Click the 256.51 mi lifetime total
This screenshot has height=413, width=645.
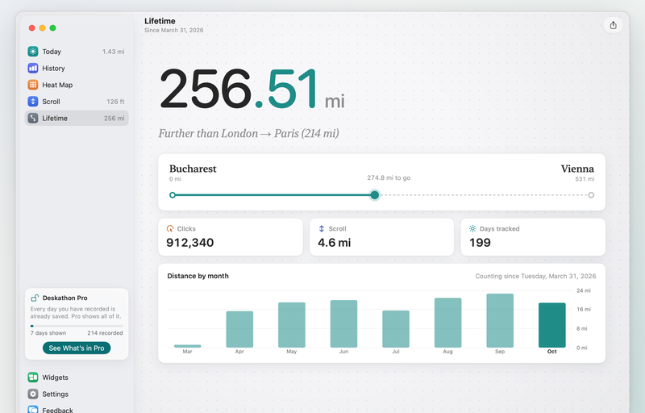coord(252,90)
